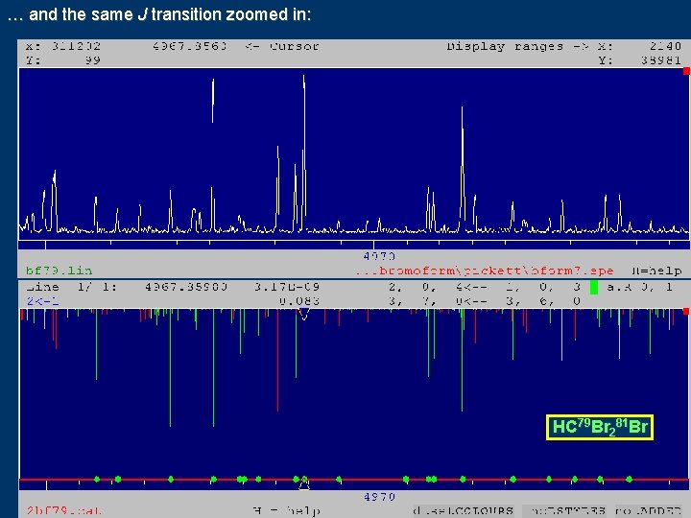Select the 2bf79.cat catalog file name
Image resolution: width=691 pixels, height=518 pixels.
coord(64,511)
